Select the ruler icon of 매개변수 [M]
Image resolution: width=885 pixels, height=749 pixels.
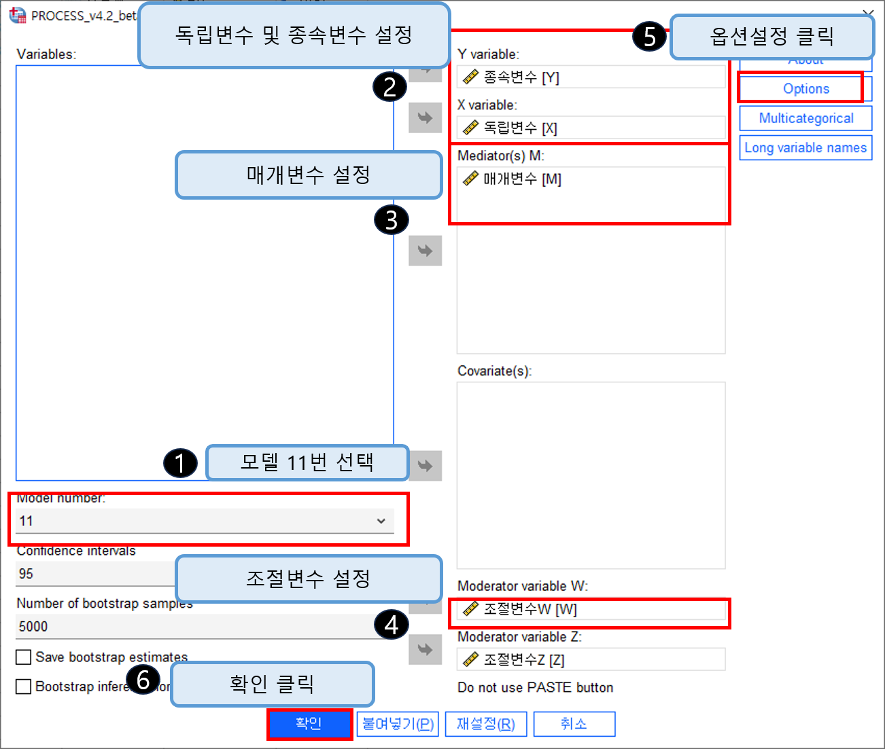click(470, 179)
